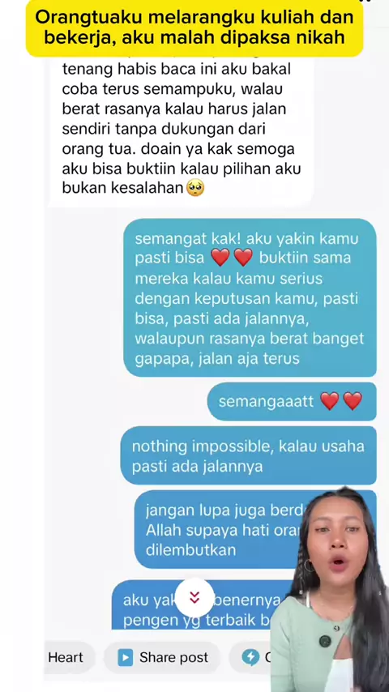Image resolution: width=389 pixels, height=692 pixels.
Task: Tap the lightning bolt quick-reply icon
Action: [250, 658]
